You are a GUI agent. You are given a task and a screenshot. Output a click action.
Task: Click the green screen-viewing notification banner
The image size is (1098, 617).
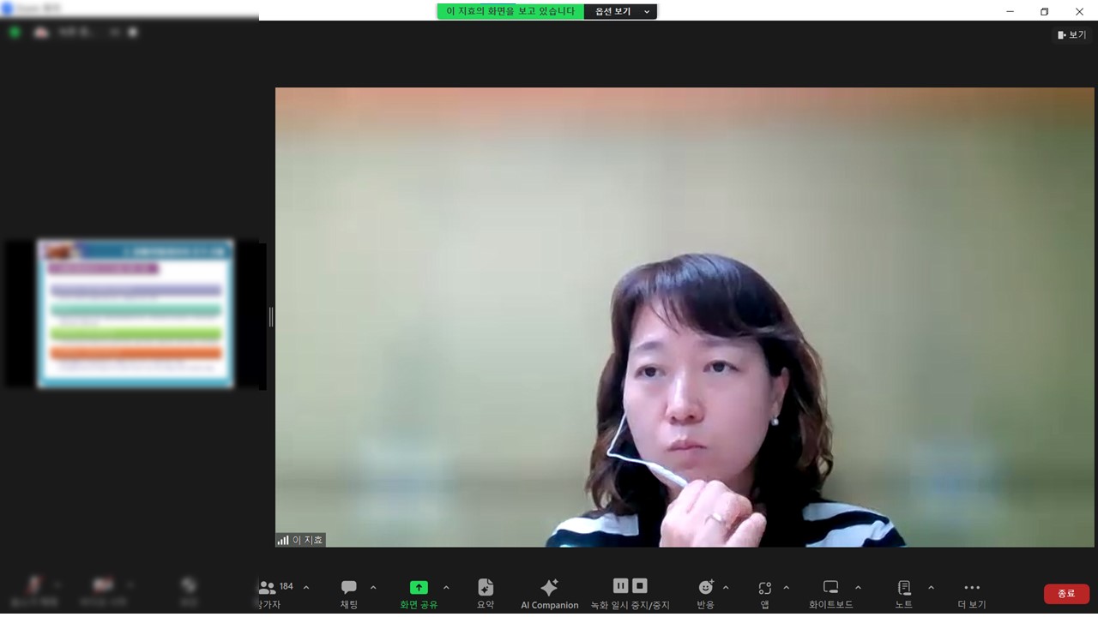pyautogui.click(x=510, y=11)
